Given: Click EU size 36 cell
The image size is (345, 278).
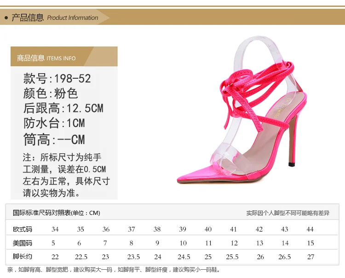Looking at the screenshot, I should point(106,229).
